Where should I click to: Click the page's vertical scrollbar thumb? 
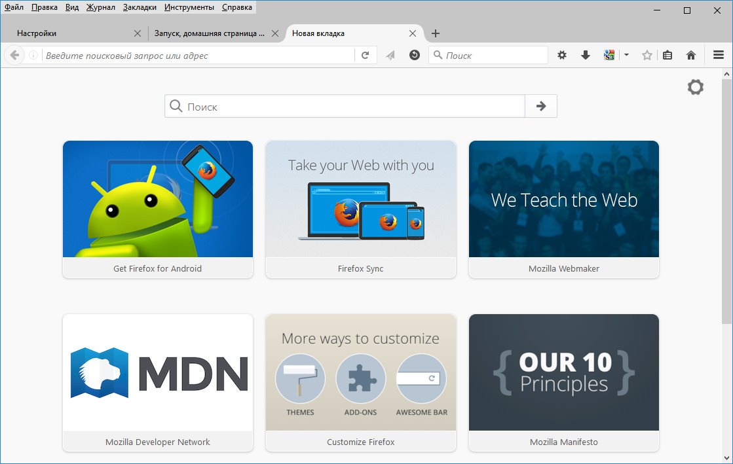726,202
